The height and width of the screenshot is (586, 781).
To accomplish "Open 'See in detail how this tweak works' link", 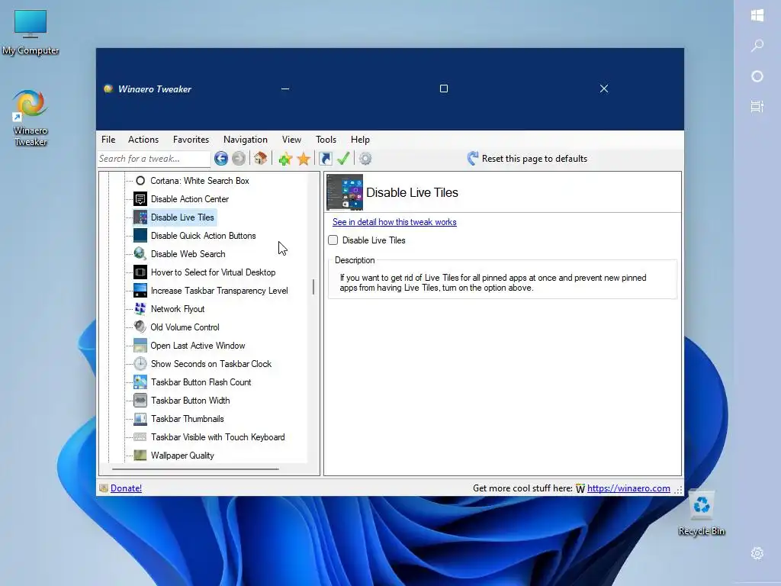I will [x=394, y=222].
